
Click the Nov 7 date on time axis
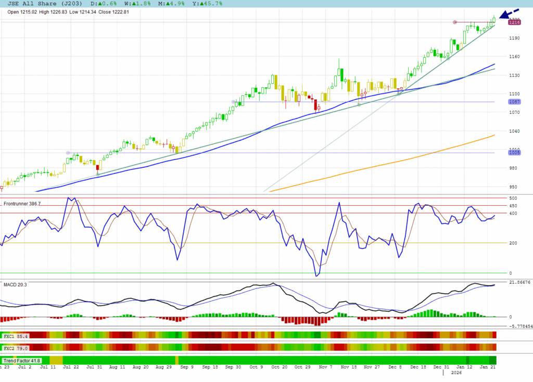pos(325,367)
